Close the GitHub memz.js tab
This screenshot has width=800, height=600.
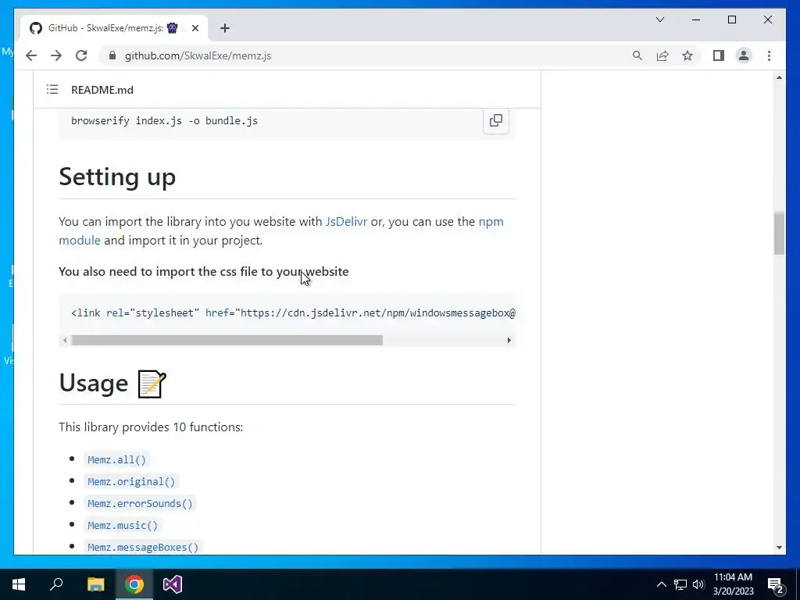pyautogui.click(x=195, y=28)
